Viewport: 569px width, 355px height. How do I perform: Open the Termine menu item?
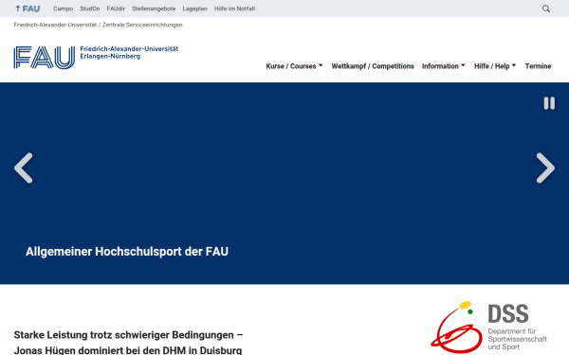click(538, 66)
